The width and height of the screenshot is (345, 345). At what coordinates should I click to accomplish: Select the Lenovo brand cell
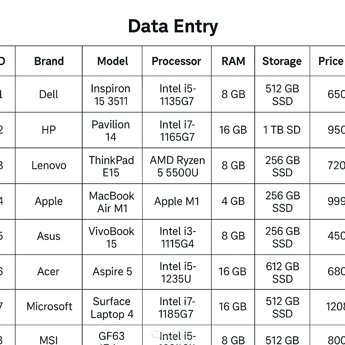pos(49,165)
